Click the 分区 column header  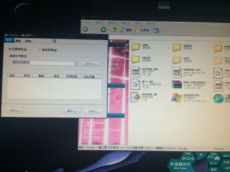point(14,75)
